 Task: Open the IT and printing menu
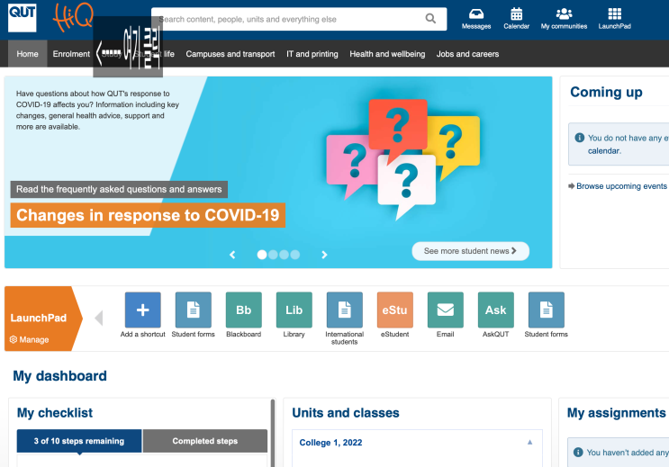click(312, 54)
